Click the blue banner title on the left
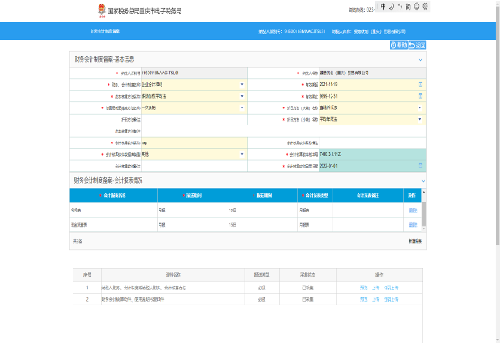Screen dimensions: 500x344 click(x=105, y=31)
